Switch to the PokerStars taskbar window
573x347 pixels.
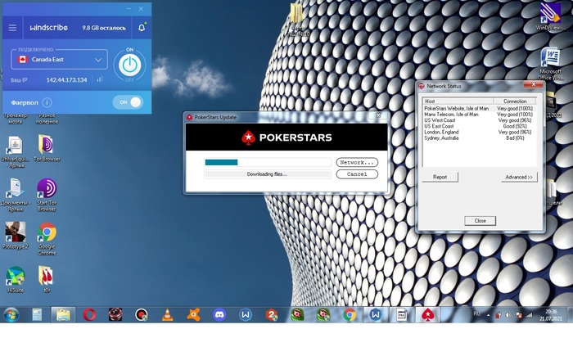click(x=427, y=315)
